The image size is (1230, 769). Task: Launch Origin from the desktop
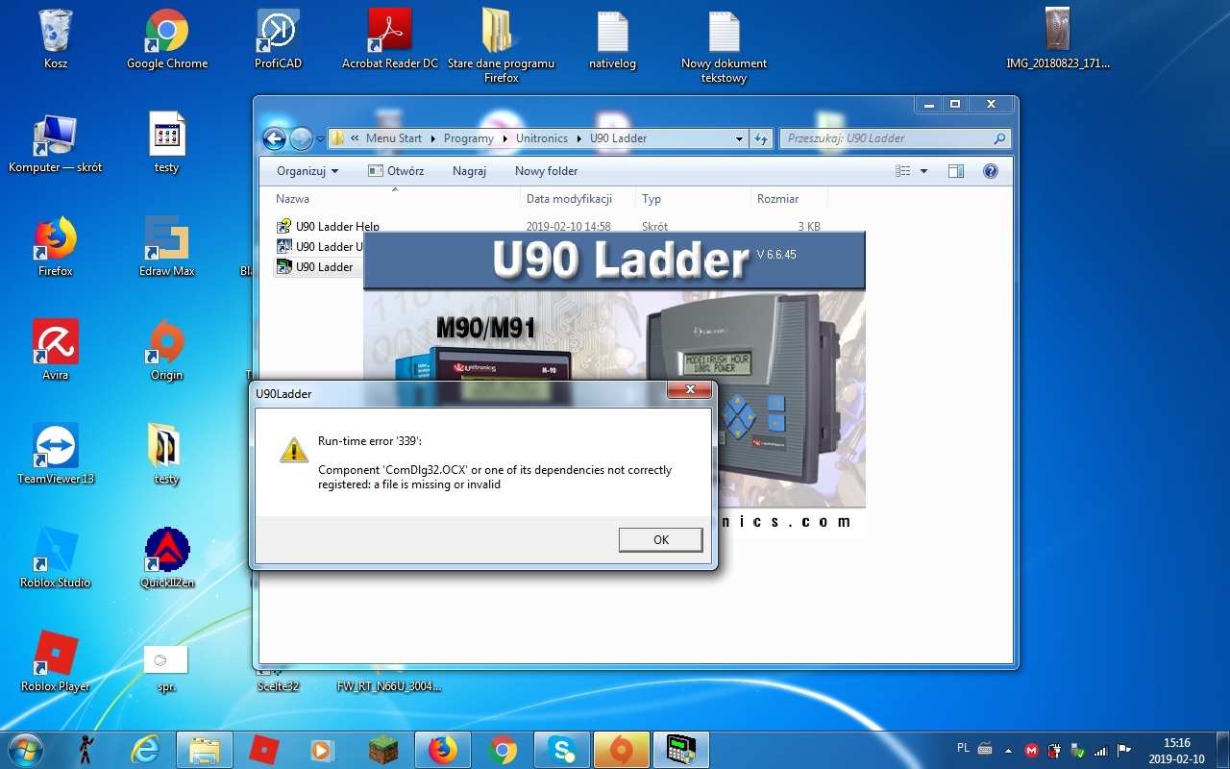click(165, 341)
